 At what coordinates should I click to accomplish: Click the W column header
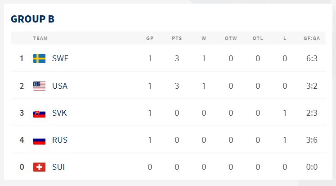tap(204, 38)
